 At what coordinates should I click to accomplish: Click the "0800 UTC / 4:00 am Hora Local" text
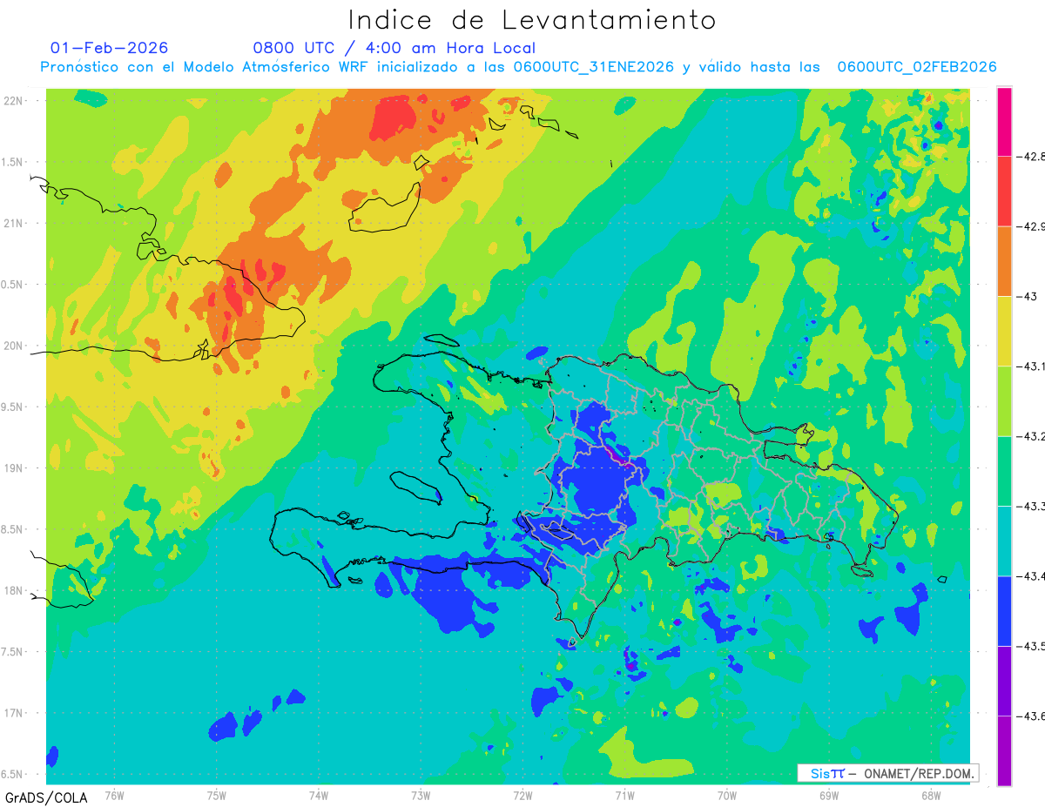394,48
